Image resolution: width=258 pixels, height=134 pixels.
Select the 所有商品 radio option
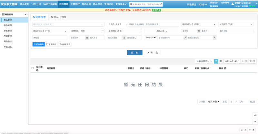(x=38, y=44)
